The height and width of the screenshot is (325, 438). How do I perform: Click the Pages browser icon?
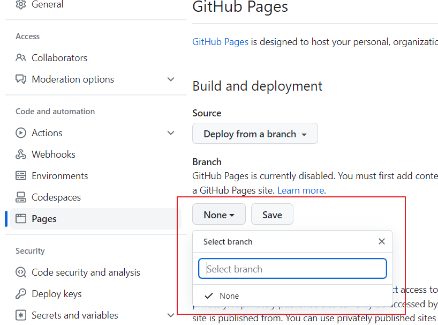tap(21, 218)
